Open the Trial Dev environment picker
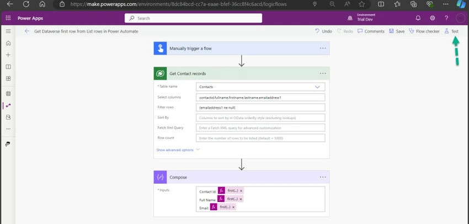The image size is (469, 224). 361,18
